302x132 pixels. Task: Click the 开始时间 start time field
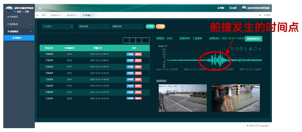[x=94, y=27]
